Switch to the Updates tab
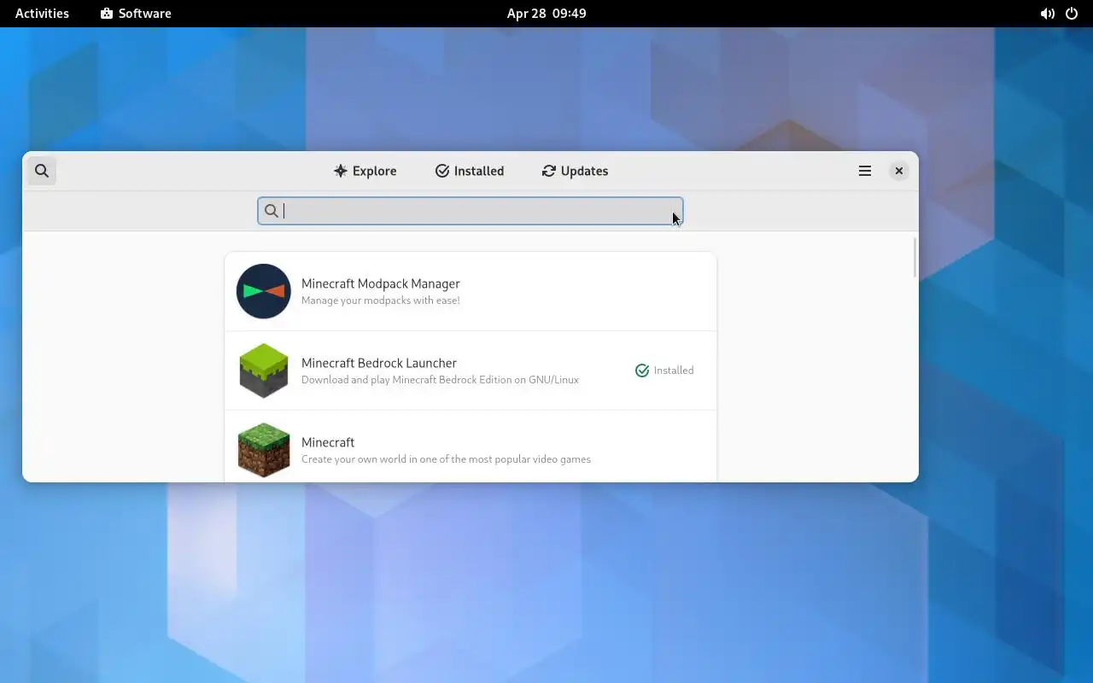The height and width of the screenshot is (683, 1093). point(575,171)
